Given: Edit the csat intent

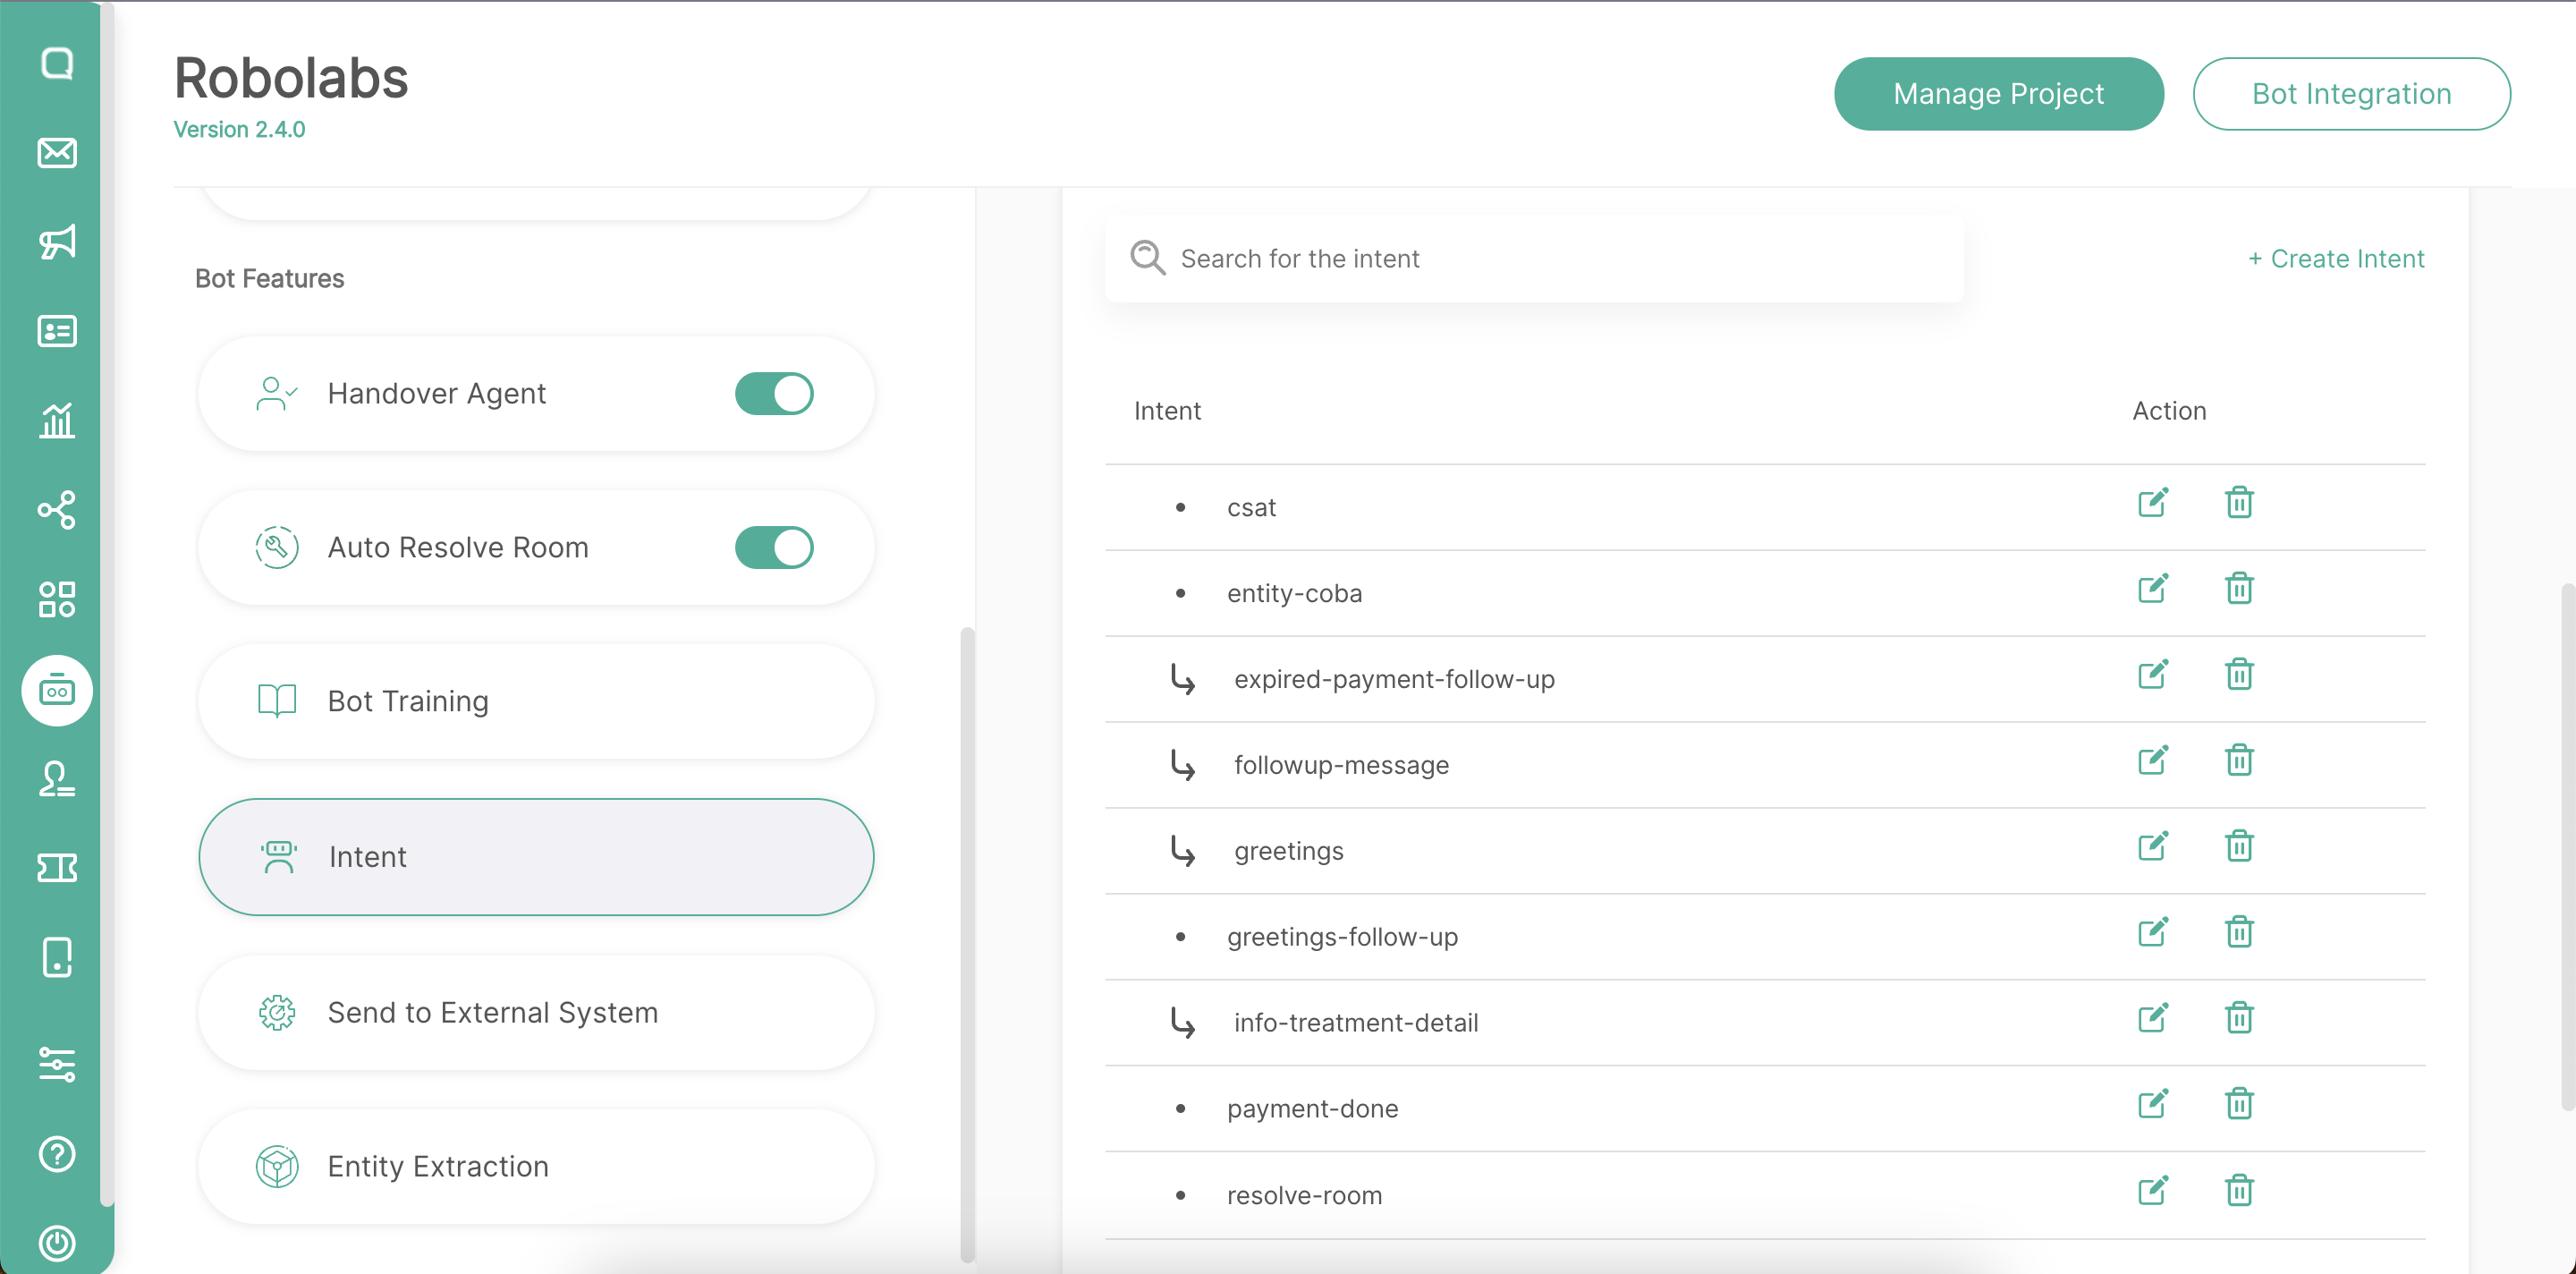Looking at the screenshot, I should (2152, 503).
